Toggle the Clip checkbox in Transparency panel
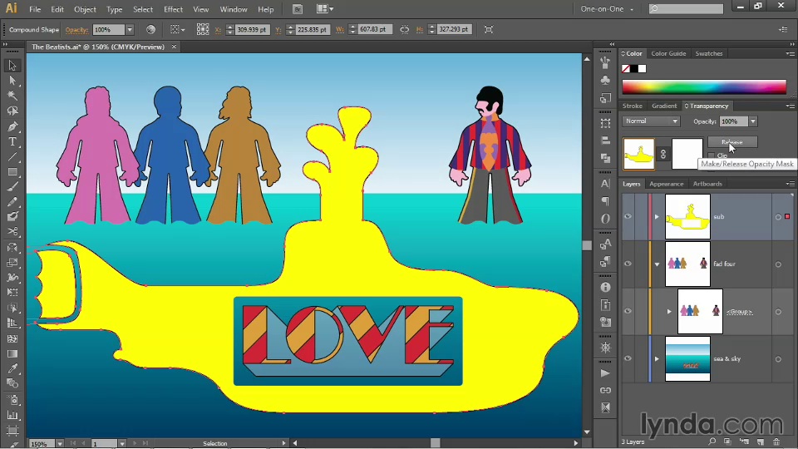This screenshot has height=449, width=798. point(711,155)
